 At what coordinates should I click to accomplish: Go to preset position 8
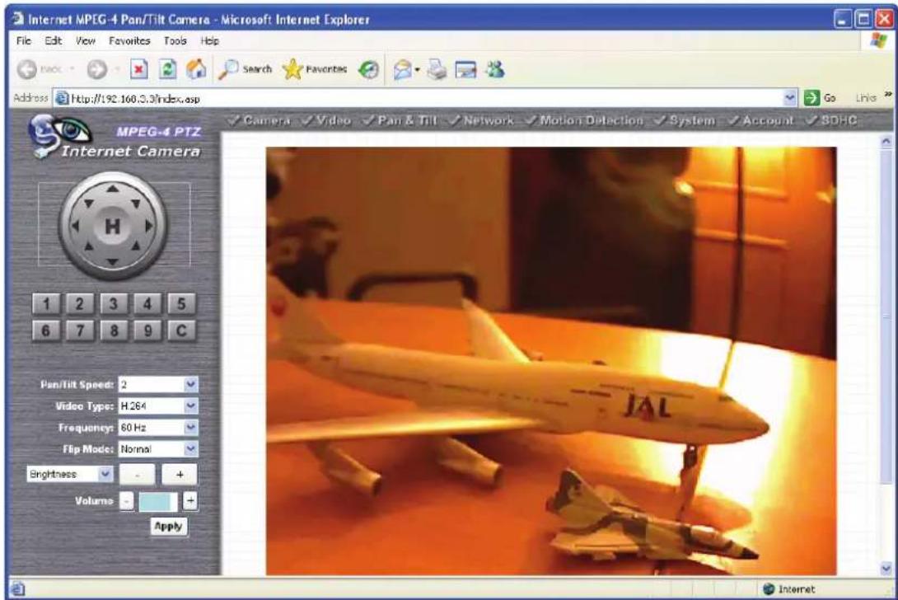click(114, 330)
